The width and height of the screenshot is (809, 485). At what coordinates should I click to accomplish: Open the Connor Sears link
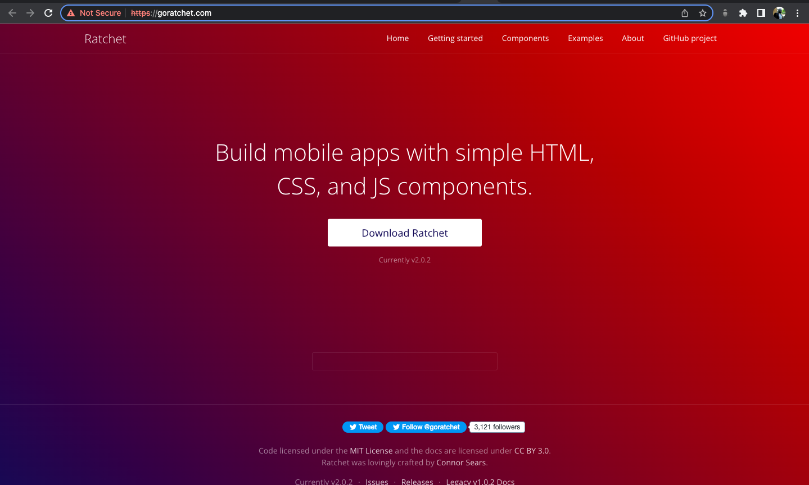pos(461,463)
